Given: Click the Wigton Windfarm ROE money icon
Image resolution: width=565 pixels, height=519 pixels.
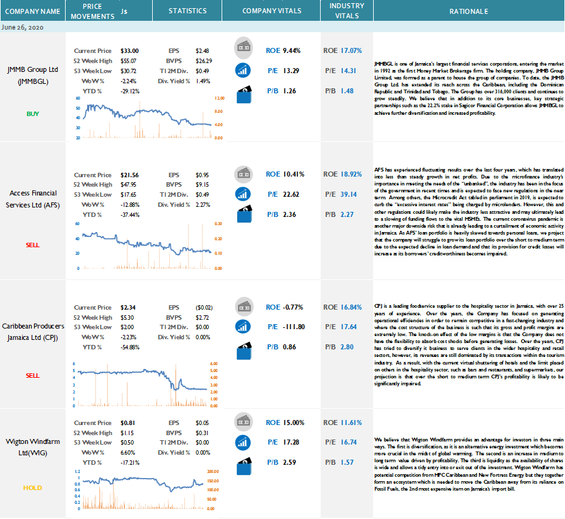Looking at the screenshot, I should coord(244,421).
